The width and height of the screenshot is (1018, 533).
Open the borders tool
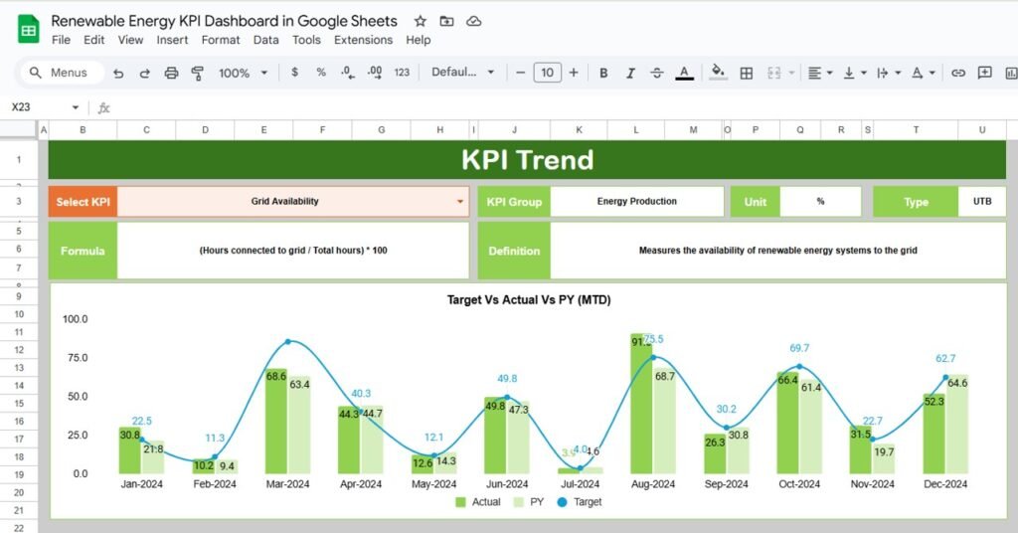(x=747, y=73)
